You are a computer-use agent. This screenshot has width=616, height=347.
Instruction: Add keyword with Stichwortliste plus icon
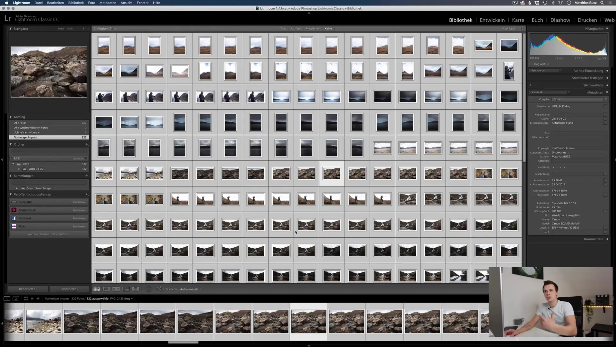pos(531,85)
